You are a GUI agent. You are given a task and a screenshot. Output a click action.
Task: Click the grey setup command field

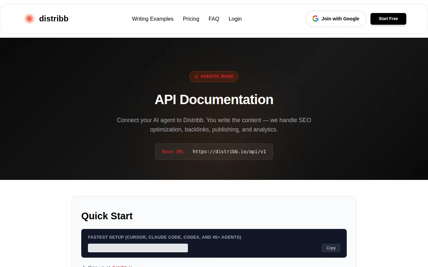(x=138, y=248)
